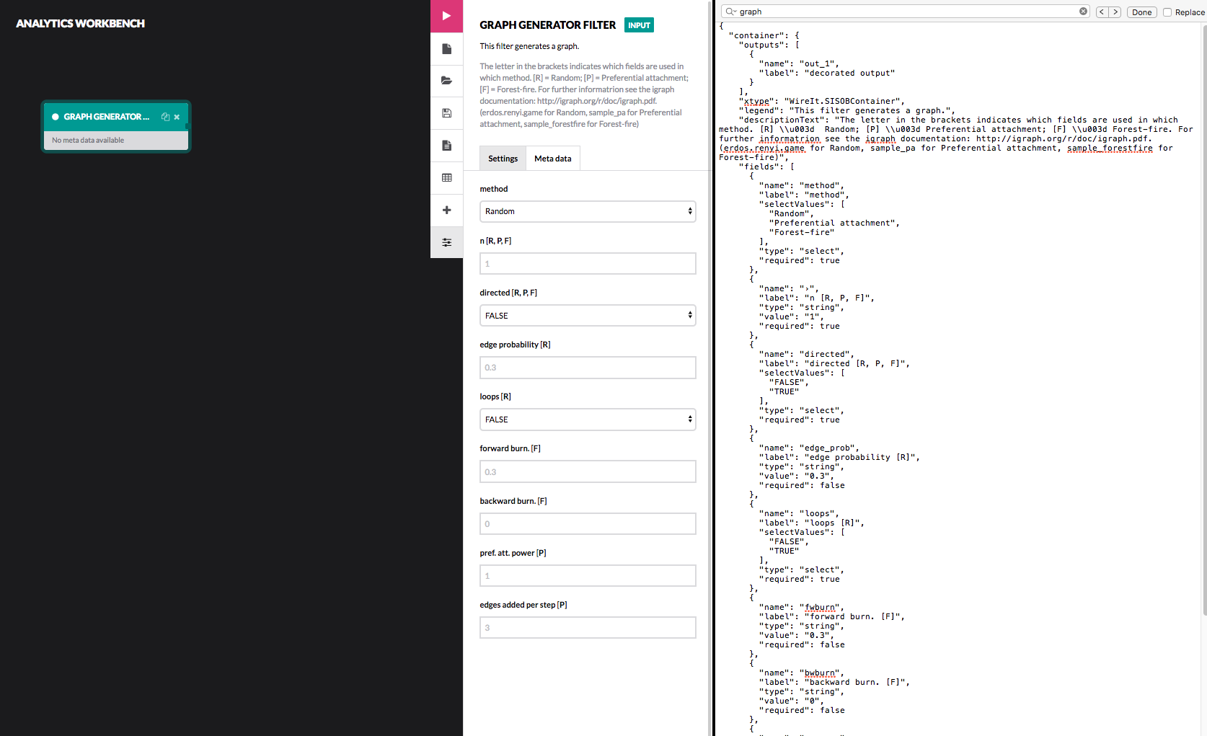Viewport: 1207px width, 736px height.
Task: Open the loops [R] dropdown
Action: (x=588, y=420)
